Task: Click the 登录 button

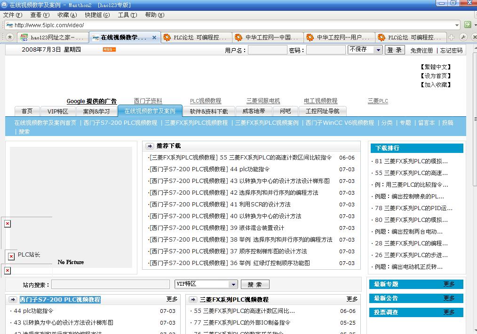Action: pyautogui.click(x=395, y=50)
